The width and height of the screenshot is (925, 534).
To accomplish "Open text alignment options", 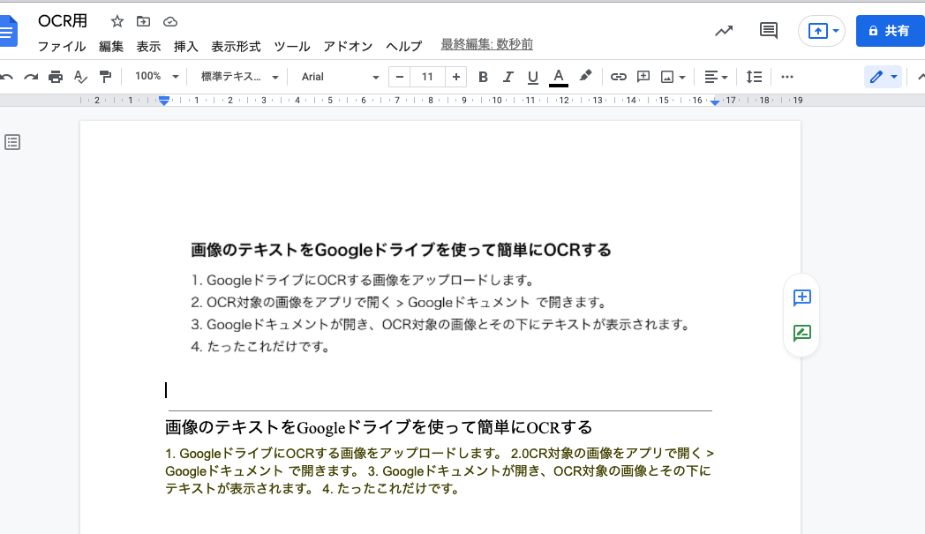I will (716, 77).
